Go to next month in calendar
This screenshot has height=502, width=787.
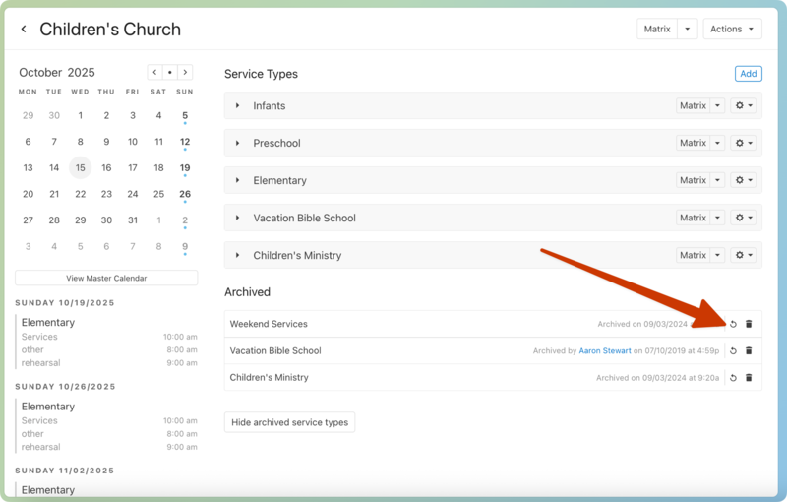coord(185,72)
